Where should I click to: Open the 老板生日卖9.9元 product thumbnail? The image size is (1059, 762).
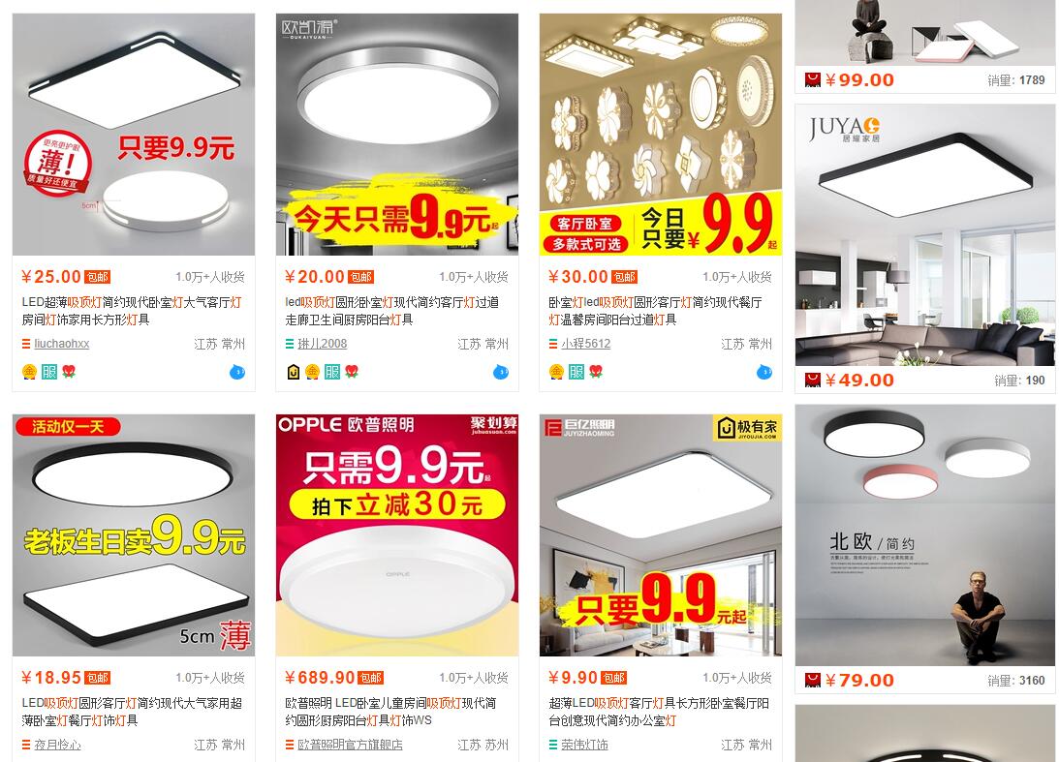134,535
